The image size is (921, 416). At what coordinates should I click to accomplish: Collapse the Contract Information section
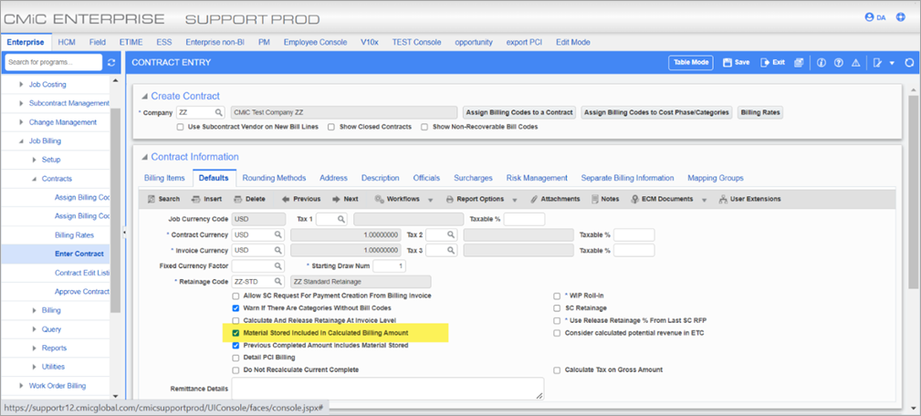point(144,157)
